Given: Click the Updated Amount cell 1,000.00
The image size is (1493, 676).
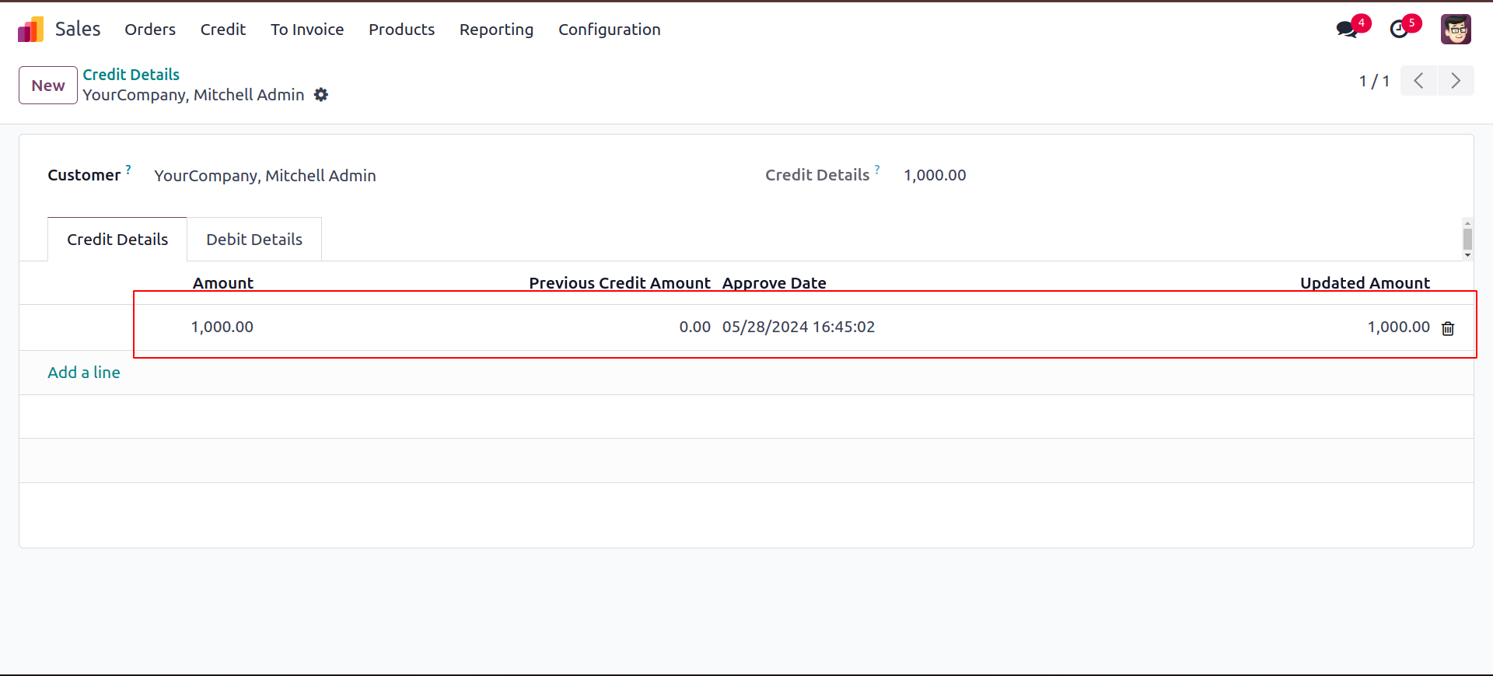Looking at the screenshot, I should [x=1399, y=327].
